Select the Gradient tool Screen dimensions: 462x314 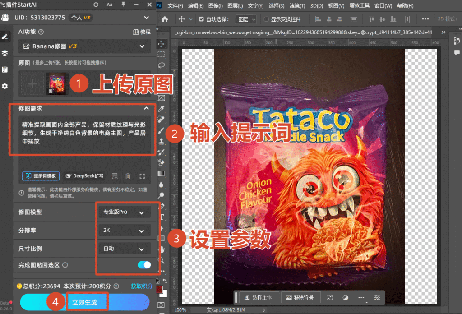[x=161, y=174]
